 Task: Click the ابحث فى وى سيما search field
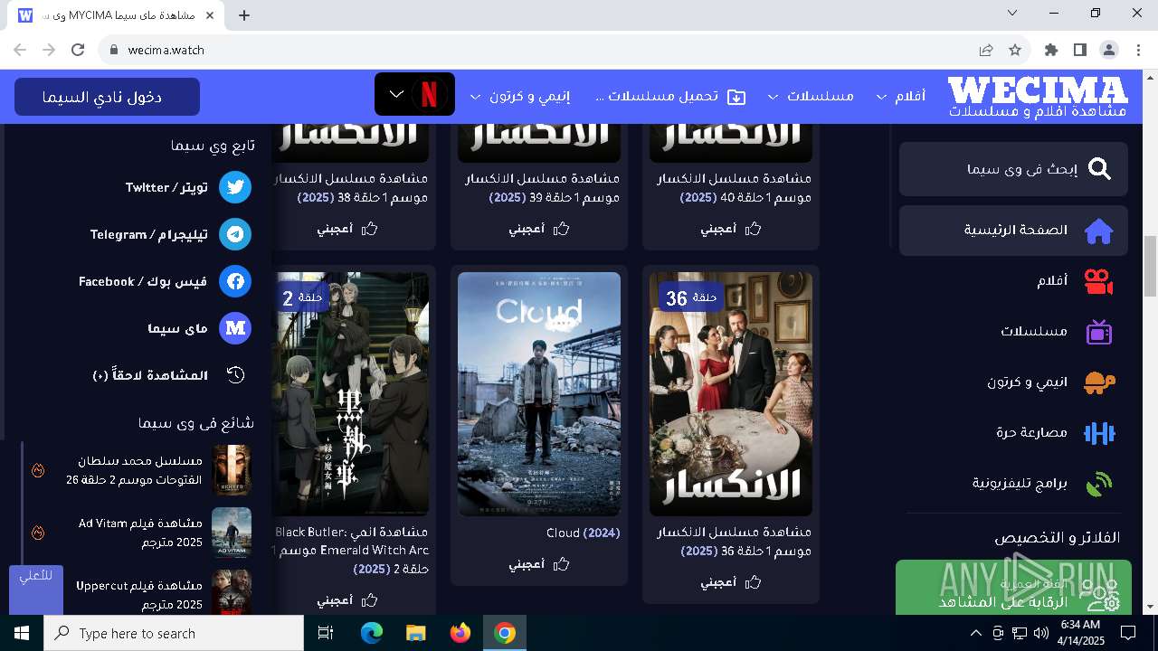tap(1013, 169)
